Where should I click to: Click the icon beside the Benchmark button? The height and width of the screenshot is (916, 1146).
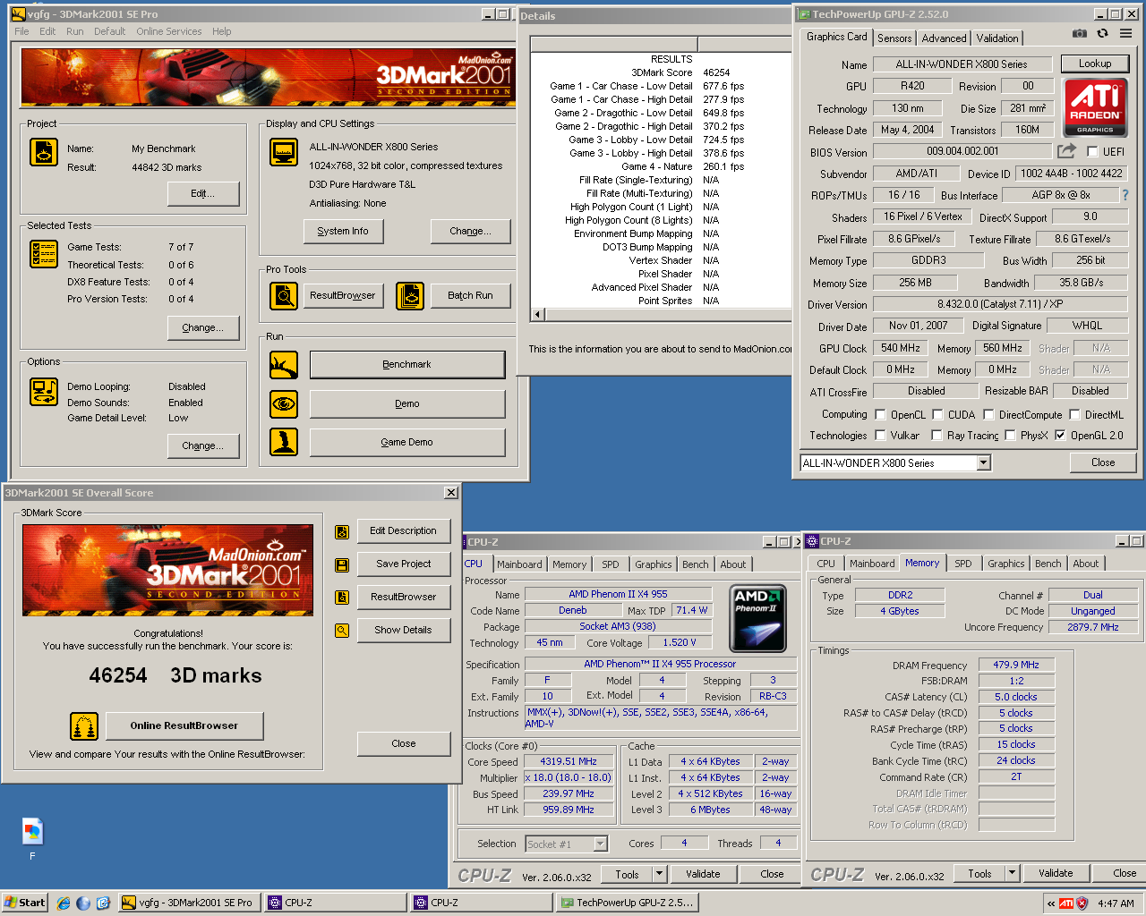[x=284, y=365]
